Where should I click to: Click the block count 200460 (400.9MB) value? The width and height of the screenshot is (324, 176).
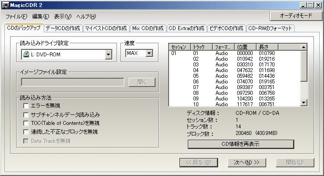tap(257, 133)
